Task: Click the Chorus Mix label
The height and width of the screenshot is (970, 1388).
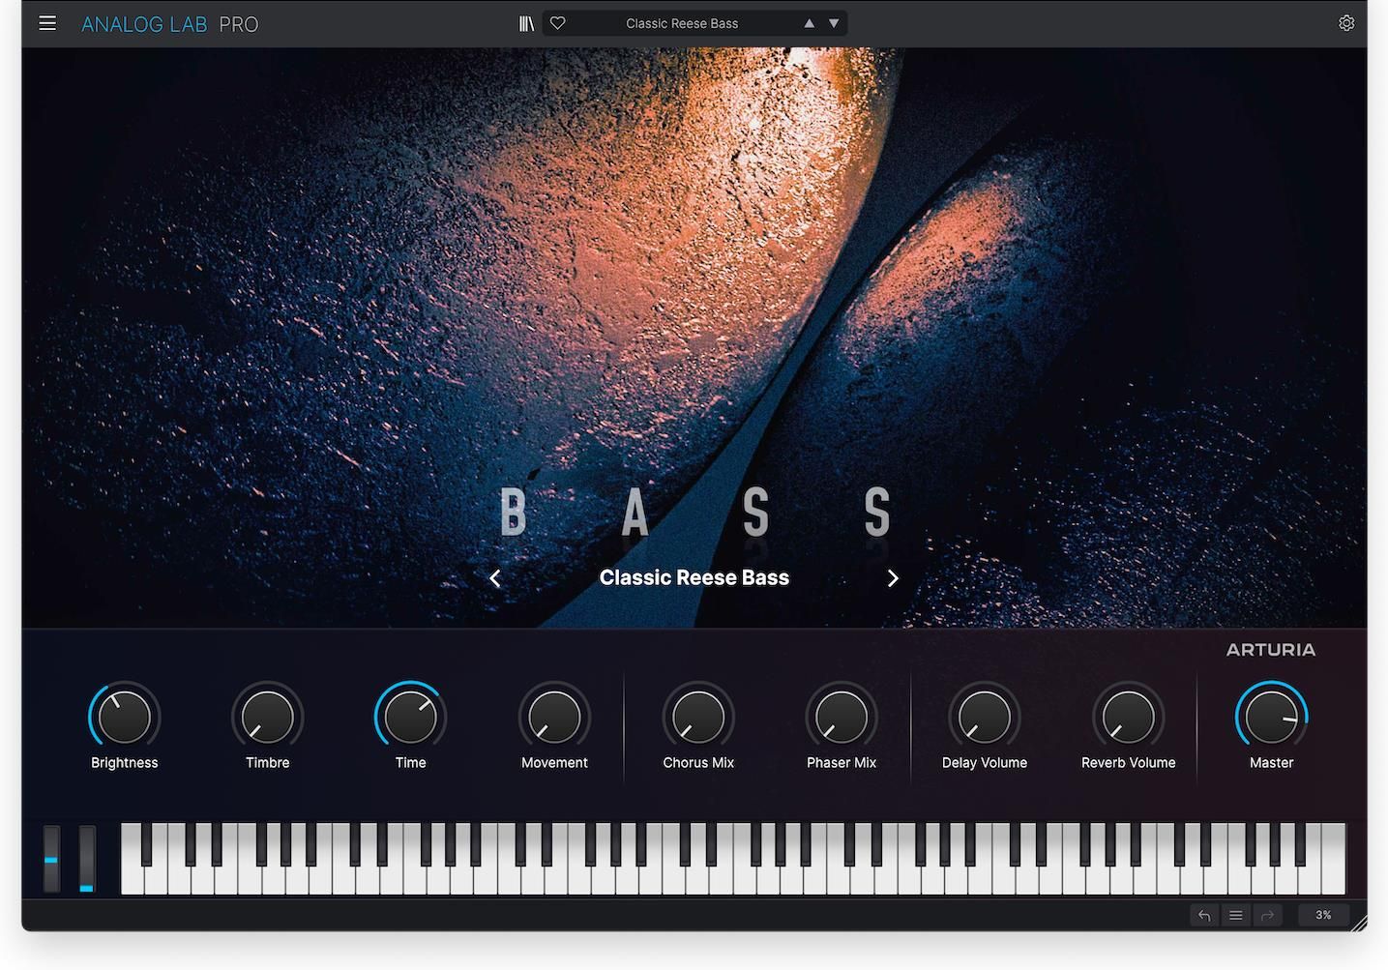Action: pyautogui.click(x=698, y=763)
